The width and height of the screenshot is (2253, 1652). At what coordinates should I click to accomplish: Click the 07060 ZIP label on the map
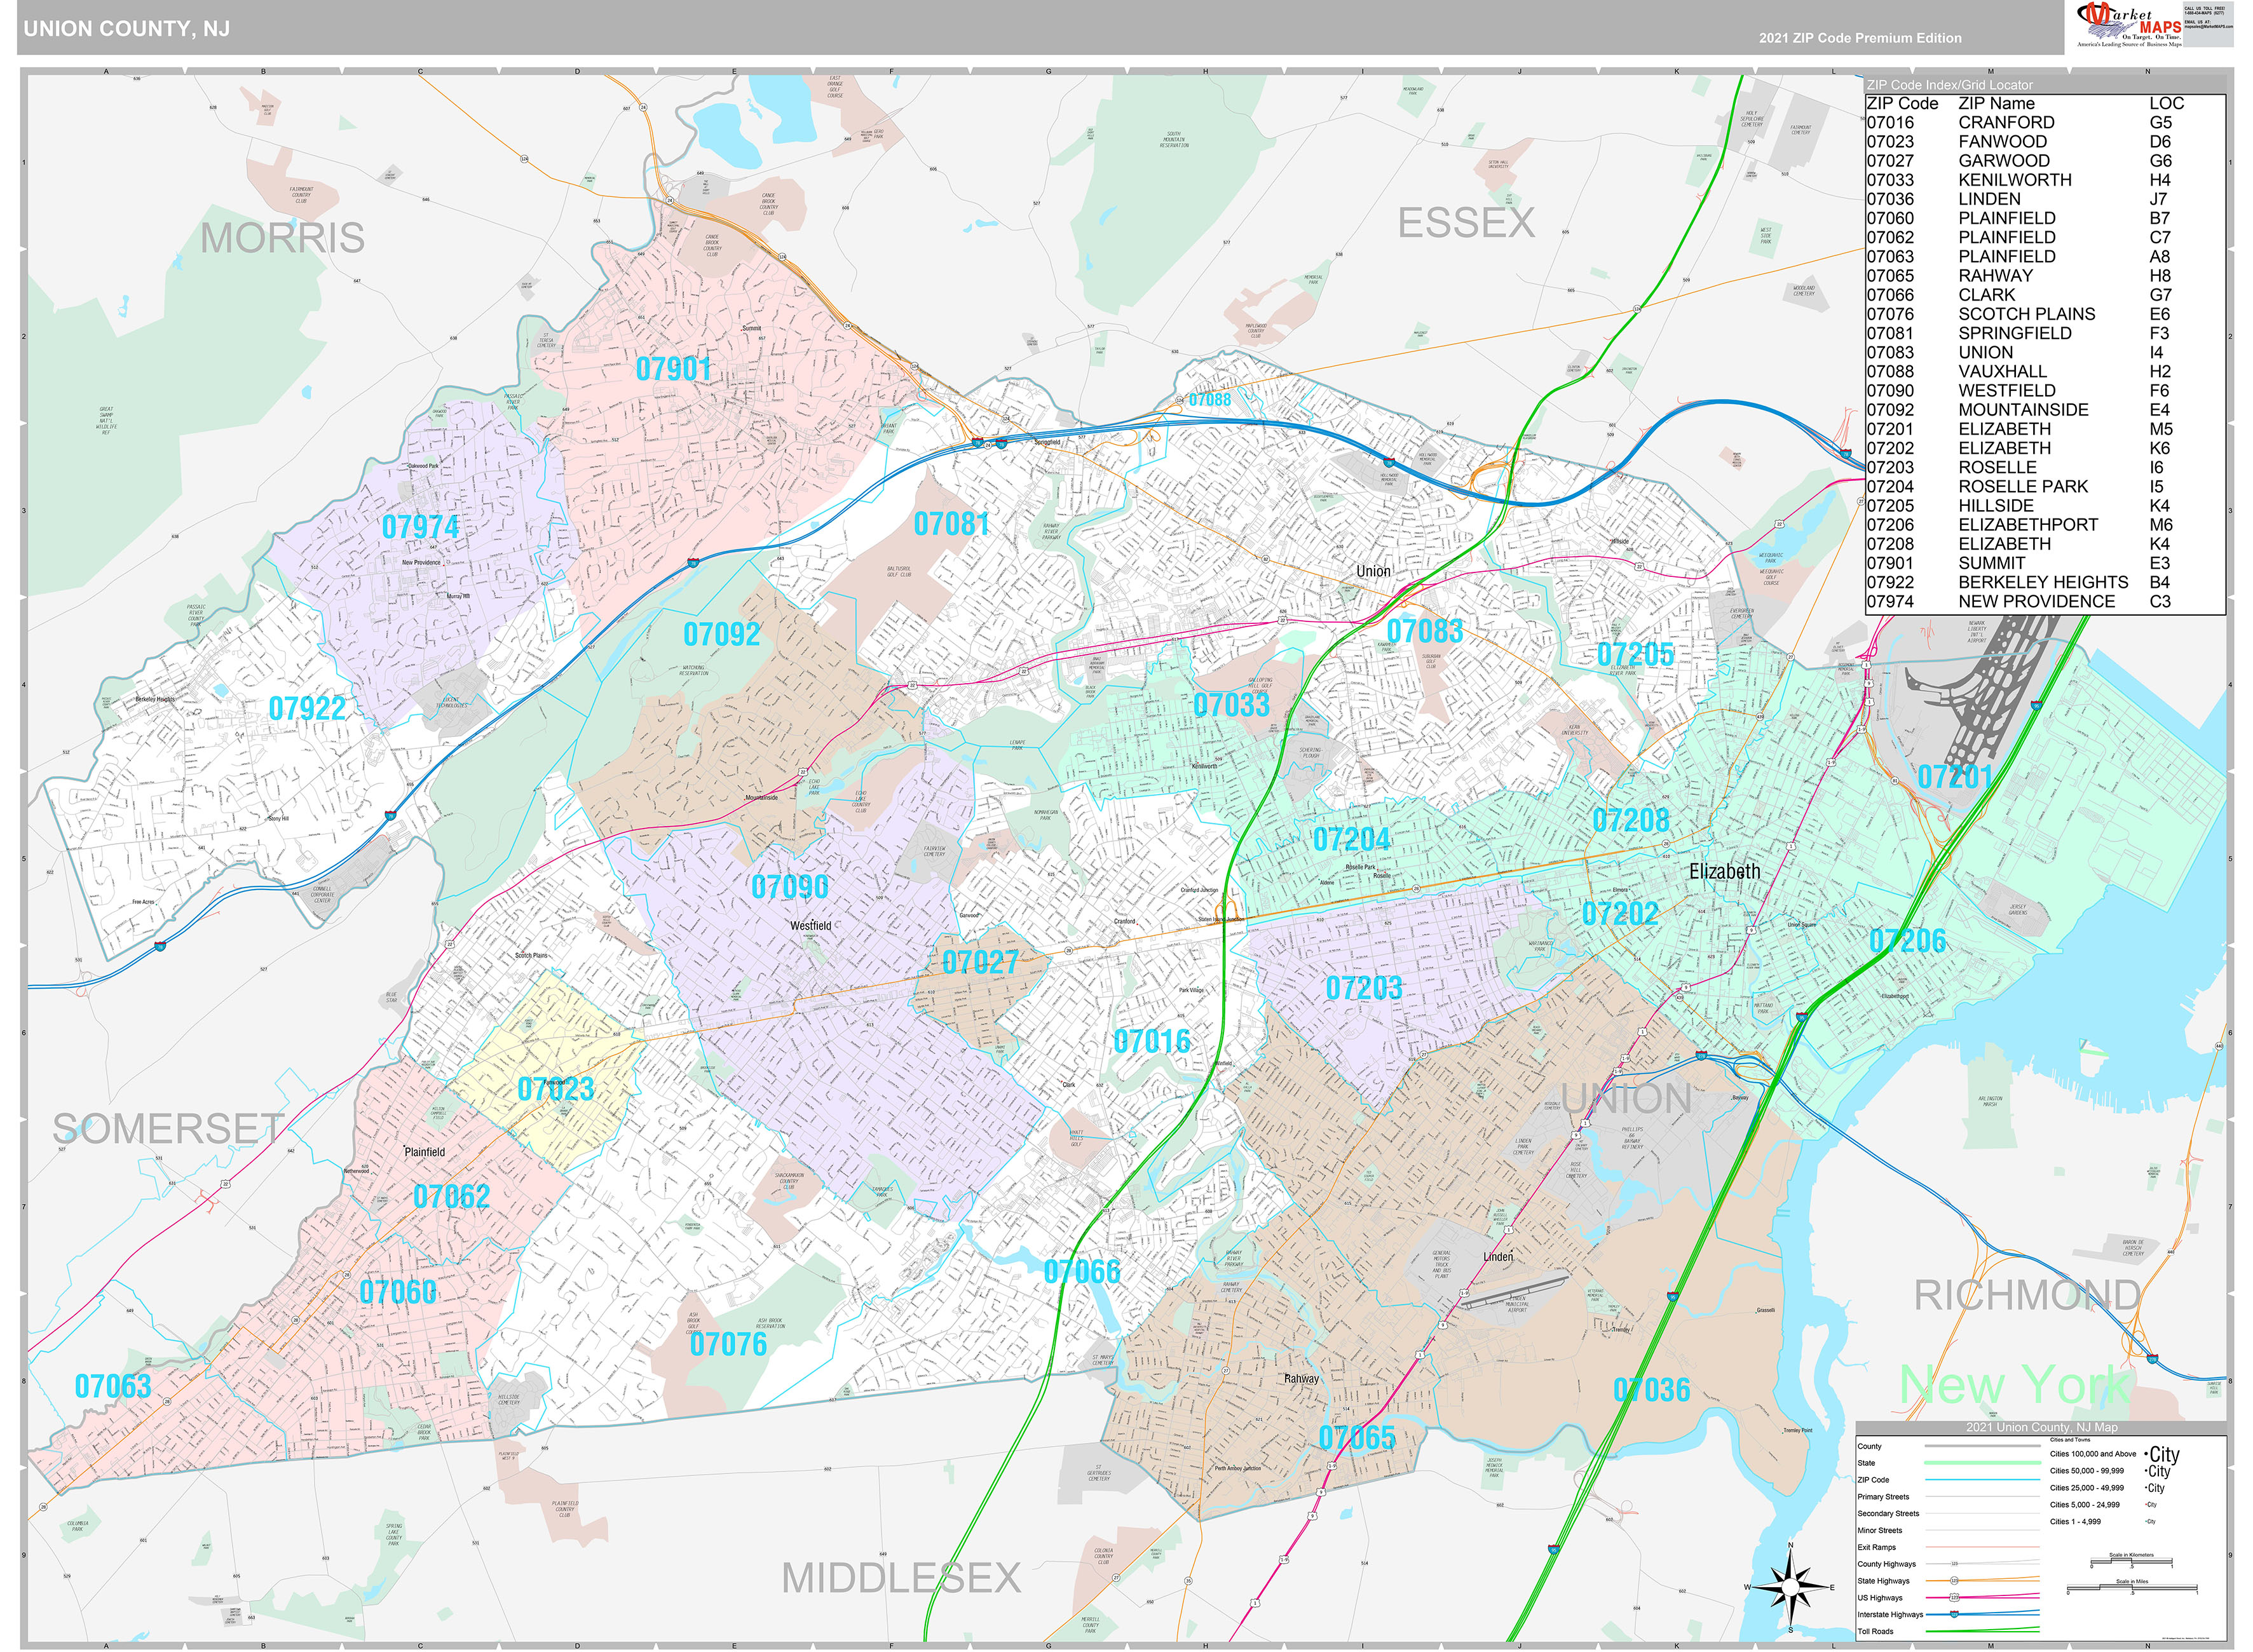click(x=398, y=1292)
